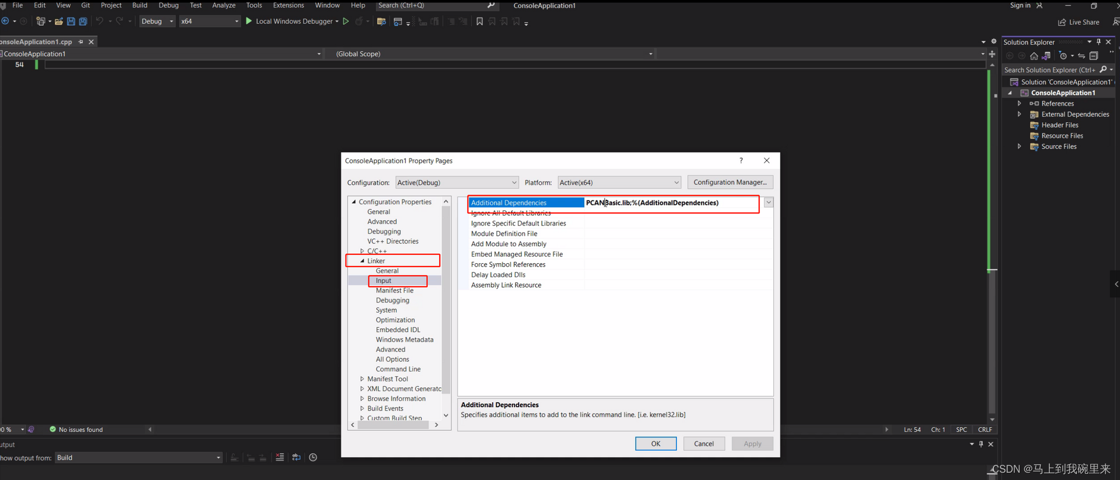Open the Tools menu
This screenshot has height=480, width=1120.
click(x=254, y=5)
